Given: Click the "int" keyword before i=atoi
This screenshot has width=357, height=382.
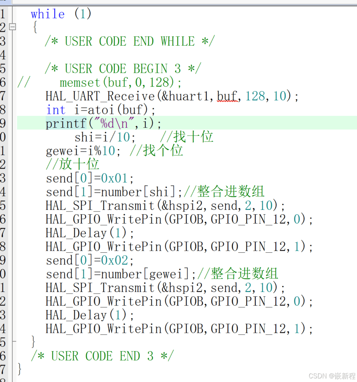Looking at the screenshot, I should coord(56,109).
